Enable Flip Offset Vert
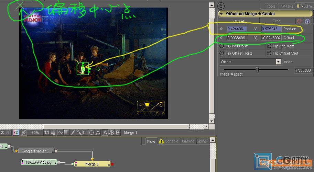The image size is (314, 172). tap(269, 53)
